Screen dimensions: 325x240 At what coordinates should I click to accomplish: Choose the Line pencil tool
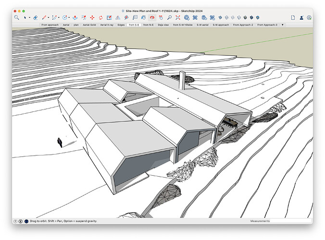click(x=44, y=18)
